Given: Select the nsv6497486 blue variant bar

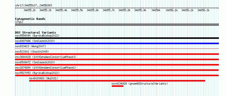Looking at the screenshot, I should (x=117, y=43).
